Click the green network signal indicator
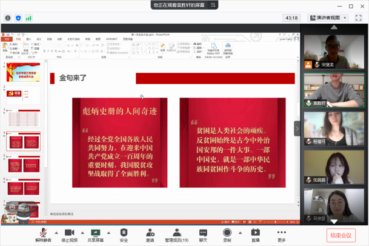Viewport: 369px width, 246px height. pos(29,18)
